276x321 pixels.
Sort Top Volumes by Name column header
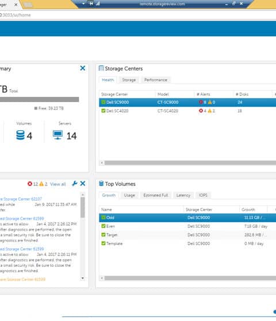pos(141,209)
